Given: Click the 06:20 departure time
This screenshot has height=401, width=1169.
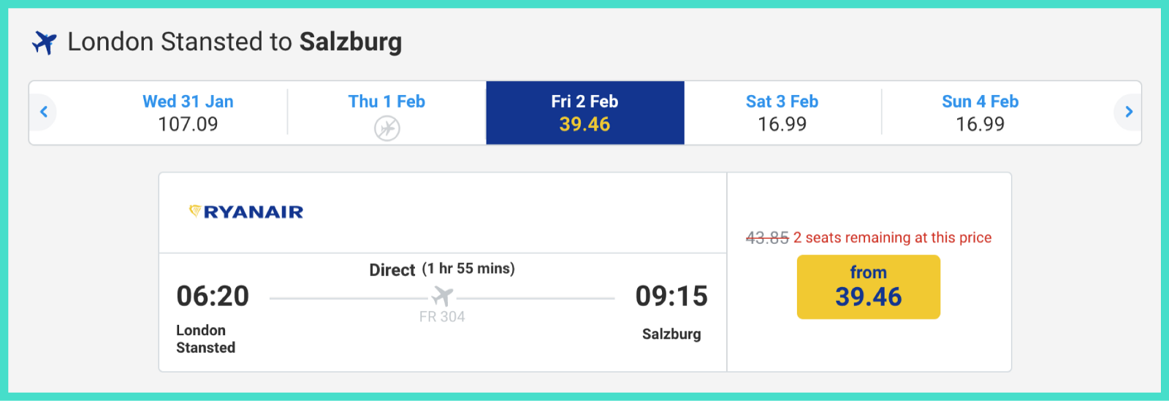Looking at the screenshot, I should [x=213, y=296].
